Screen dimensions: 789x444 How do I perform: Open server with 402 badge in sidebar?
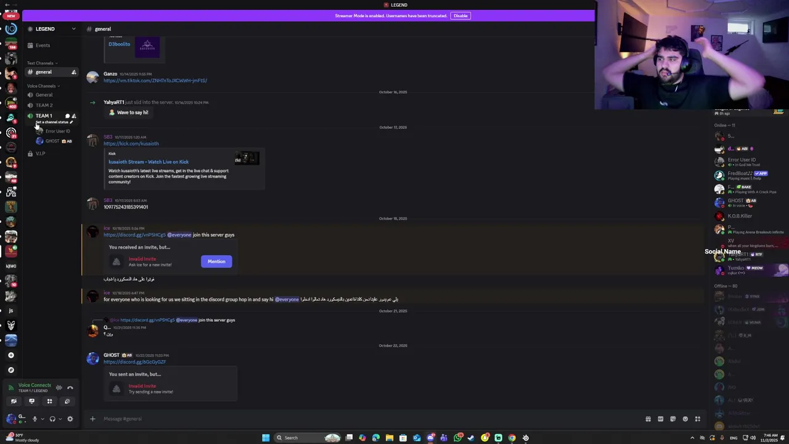tap(10, 102)
